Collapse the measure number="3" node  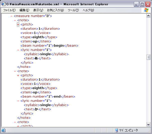click(11, 16)
